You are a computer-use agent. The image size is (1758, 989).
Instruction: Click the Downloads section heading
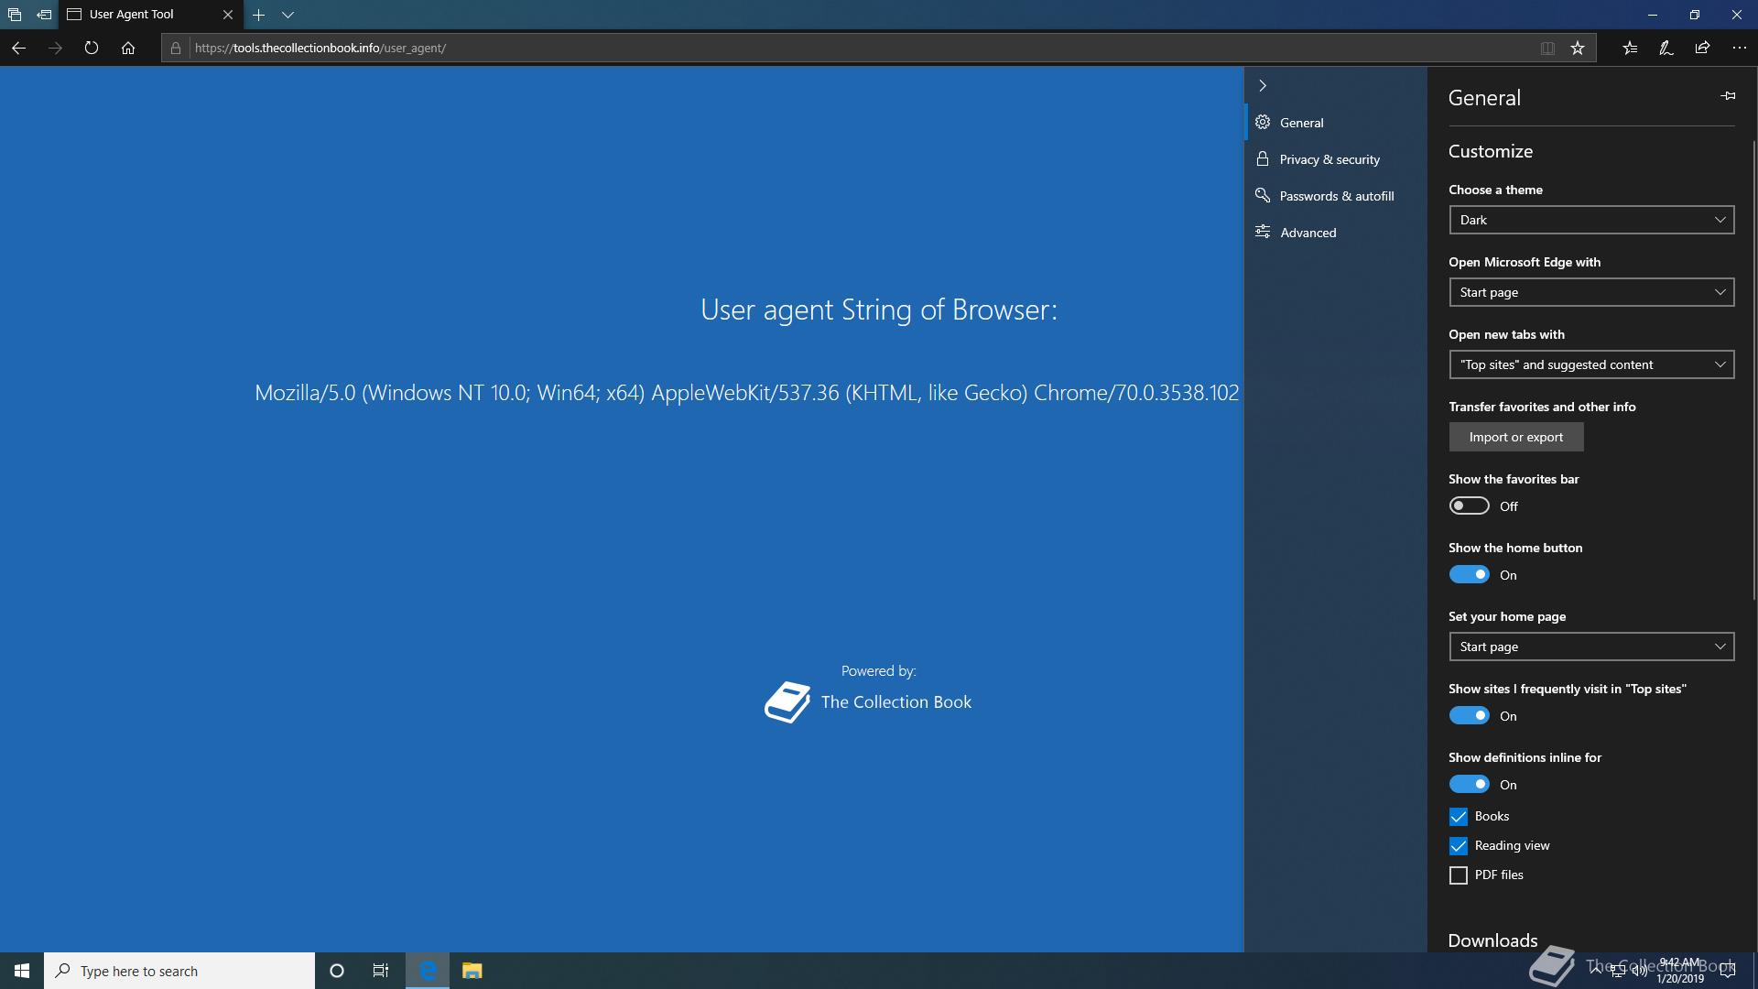tap(1492, 940)
